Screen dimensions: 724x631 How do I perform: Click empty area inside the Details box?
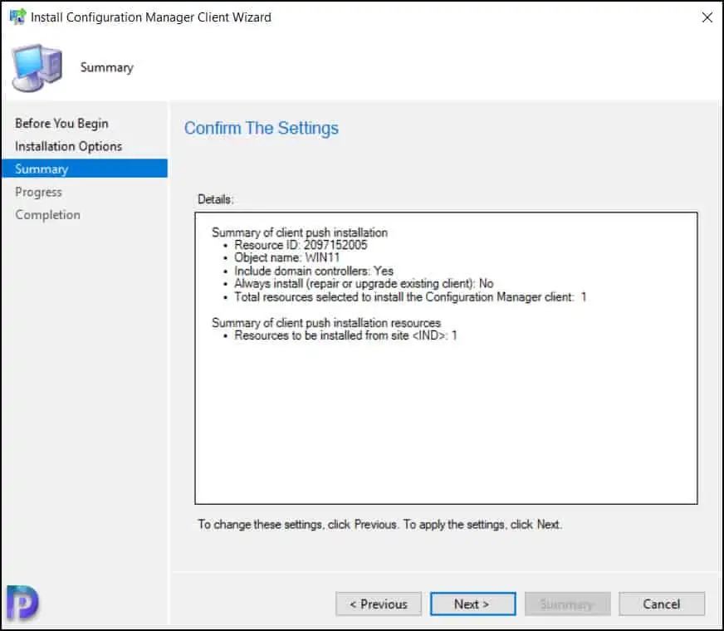pyautogui.click(x=446, y=423)
